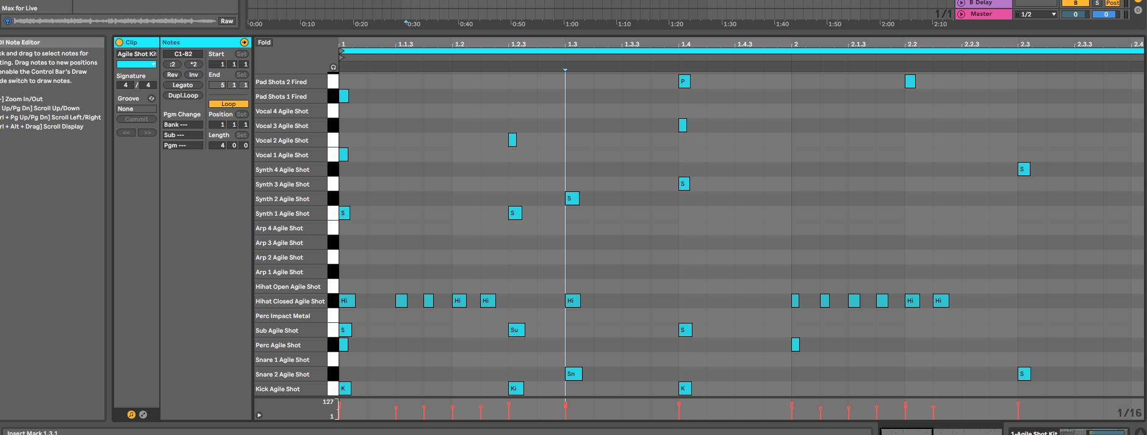Click the *2 double tempo button
This screenshot has width=1147, height=435.
point(193,65)
